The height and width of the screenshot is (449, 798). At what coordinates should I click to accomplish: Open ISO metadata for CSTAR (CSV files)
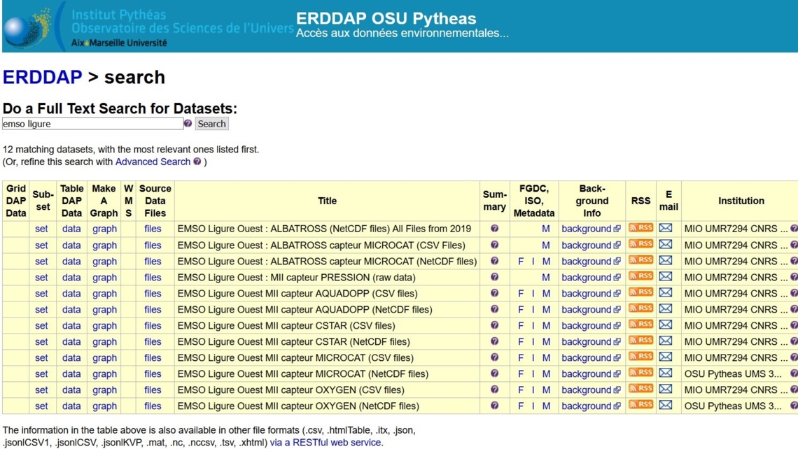pos(533,325)
